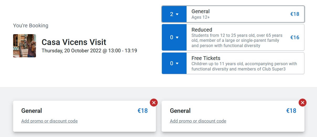
Task: Click the €18 price in General row
Action: (x=294, y=14)
